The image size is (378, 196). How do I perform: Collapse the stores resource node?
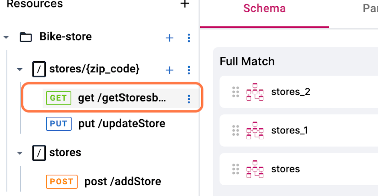[x=20, y=153]
